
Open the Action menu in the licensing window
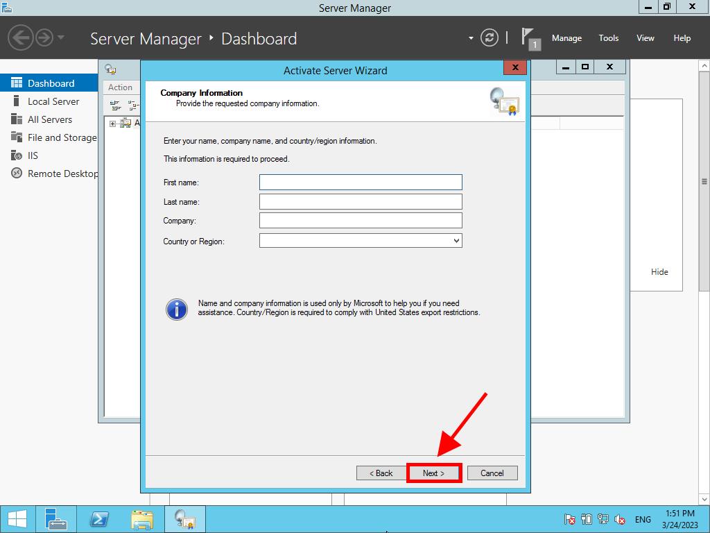click(x=120, y=87)
